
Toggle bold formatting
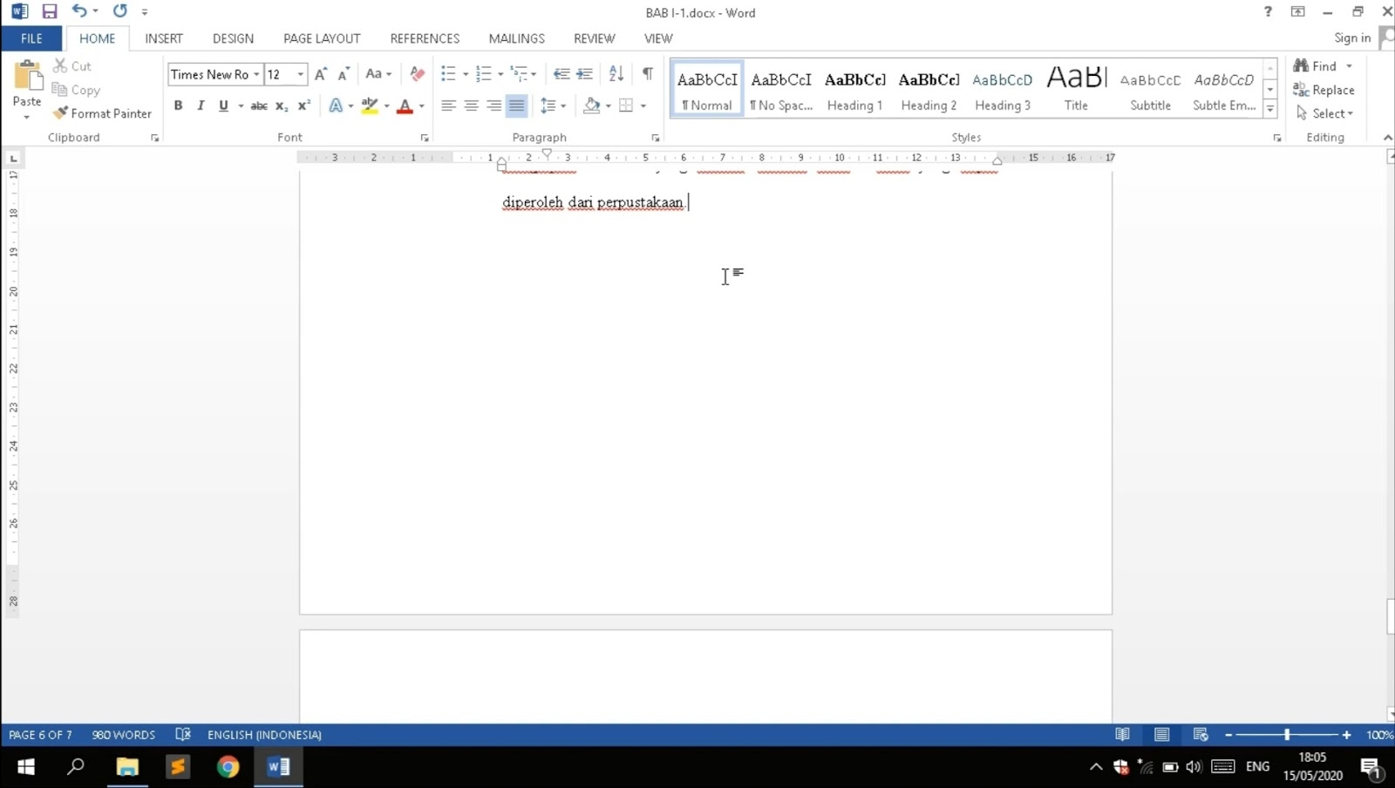pos(178,105)
